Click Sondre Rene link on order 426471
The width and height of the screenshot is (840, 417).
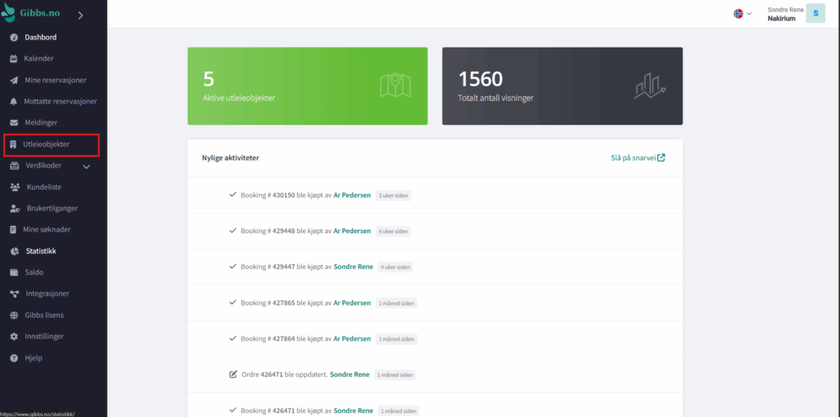[349, 374]
